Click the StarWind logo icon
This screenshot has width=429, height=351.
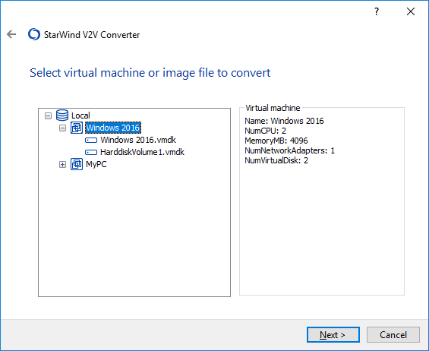tap(34, 34)
